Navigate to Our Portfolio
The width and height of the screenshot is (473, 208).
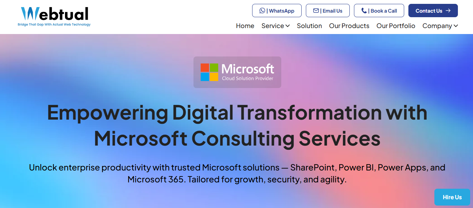tap(396, 26)
